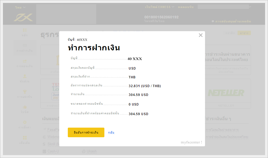Open the ไทย language dropdown
Image resolution: width=268 pixels, height=158 pixels.
[20, 7]
